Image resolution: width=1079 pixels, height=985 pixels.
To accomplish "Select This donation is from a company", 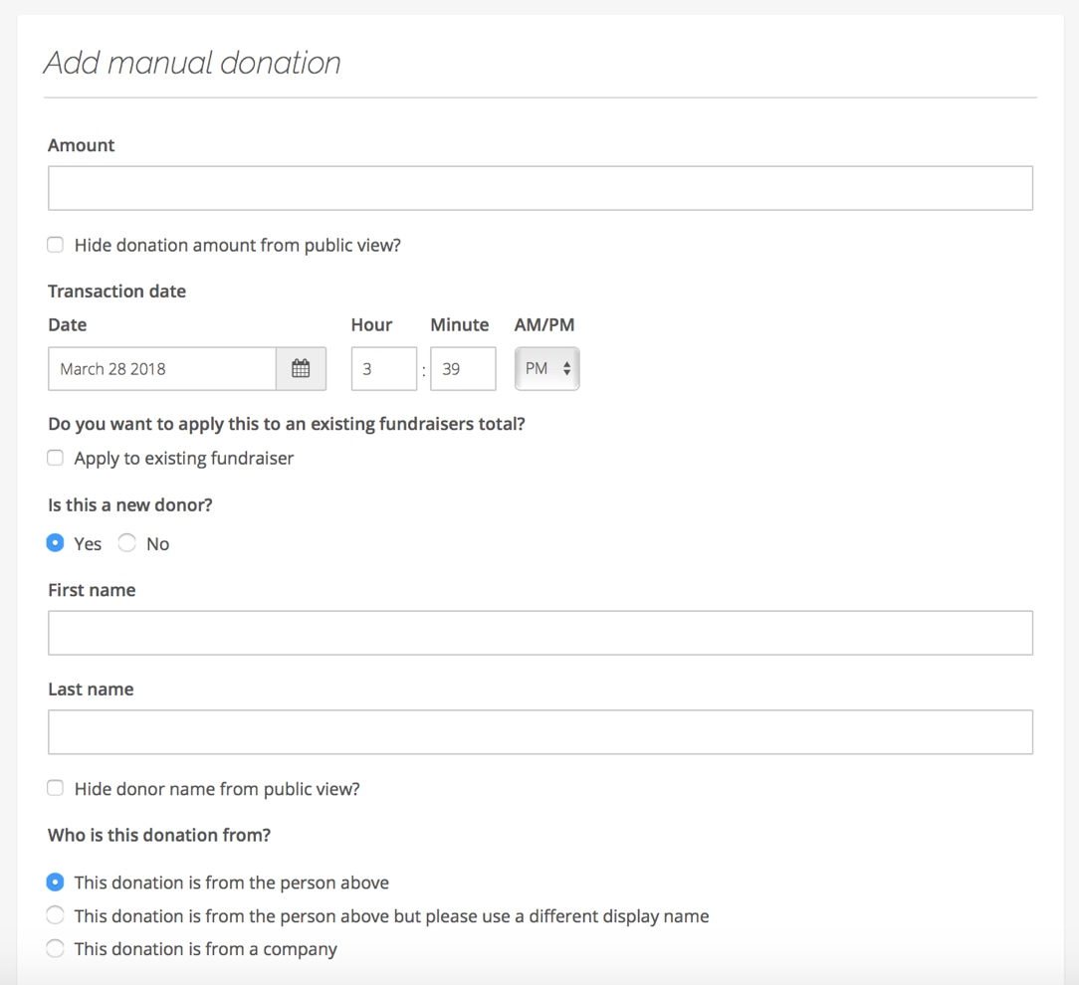I will (56, 949).
